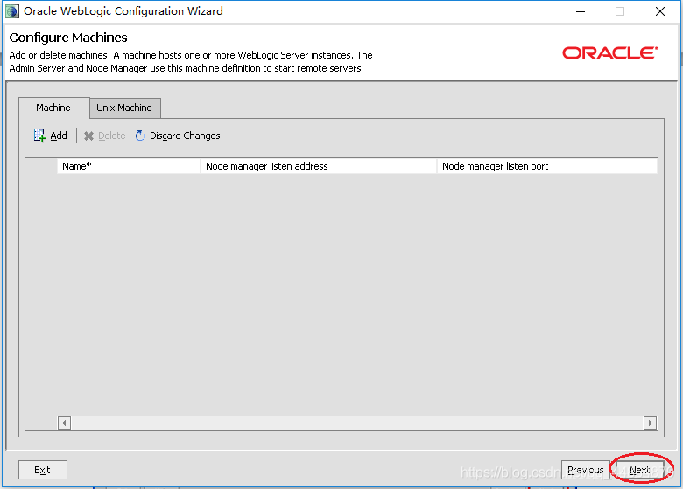
Task: Click the Name* column header
Action: (x=129, y=166)
